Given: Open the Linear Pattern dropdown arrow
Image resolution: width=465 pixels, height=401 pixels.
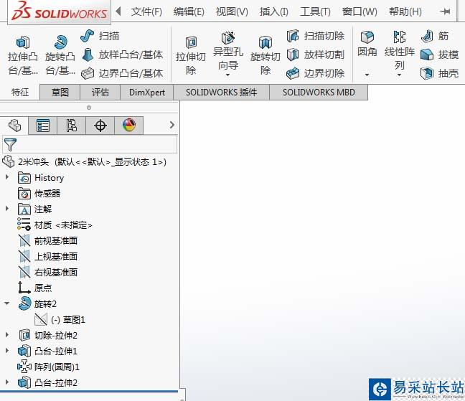Looking at the screenshot, I should [x=399, y=75].
